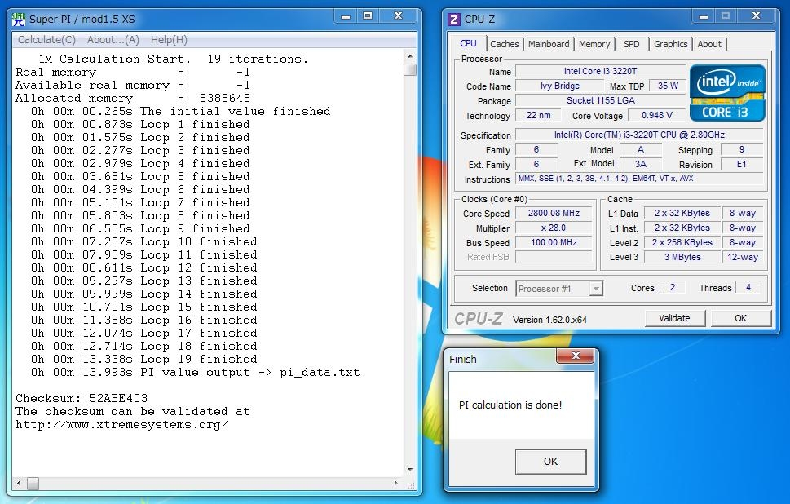Switch to the Mainboard tab in CPU-Z
The height and width of the screenshot is (504, 790).
click(x=549, y=44)
